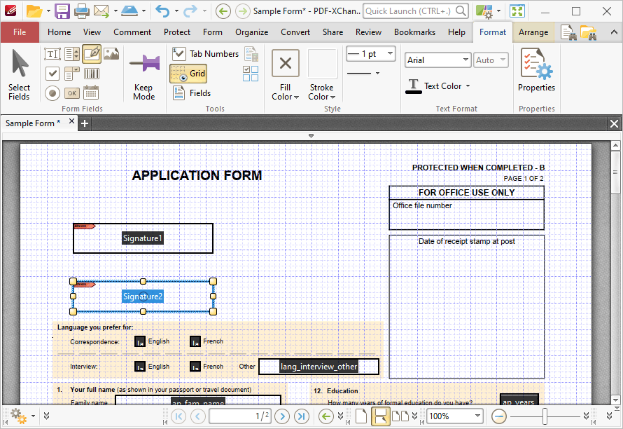Toggle the Grid display

coord(188,74)
